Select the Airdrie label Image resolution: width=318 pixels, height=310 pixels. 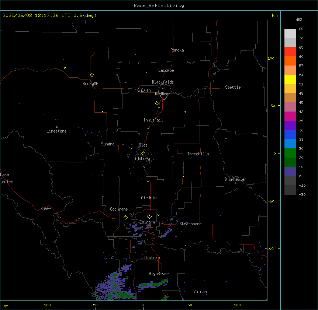click(149, 198)
